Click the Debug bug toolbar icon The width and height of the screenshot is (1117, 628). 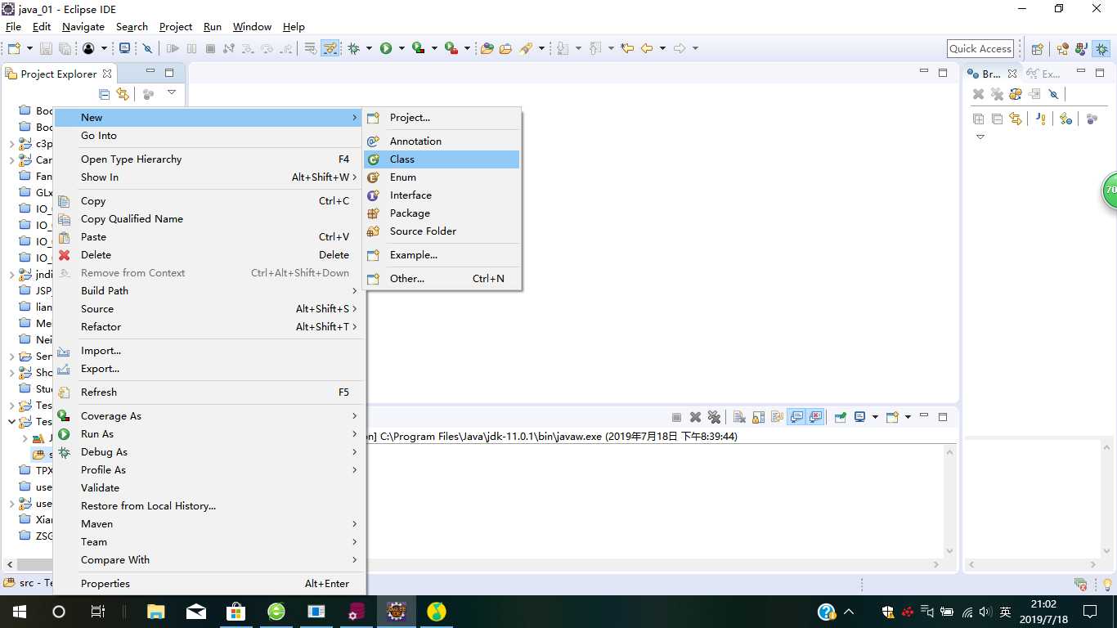(x=353, y=48)
